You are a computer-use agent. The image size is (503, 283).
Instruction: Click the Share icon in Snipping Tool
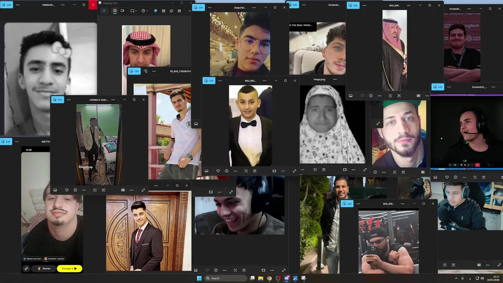pos(179,11)
